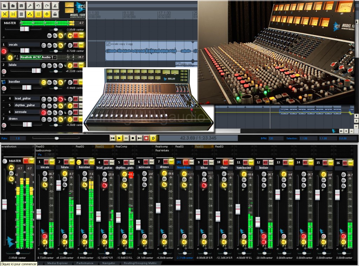Open the Routing/Grouping Matrix tab
The image size is (359, 266).
pyautogui.click(x=140, y=264)
